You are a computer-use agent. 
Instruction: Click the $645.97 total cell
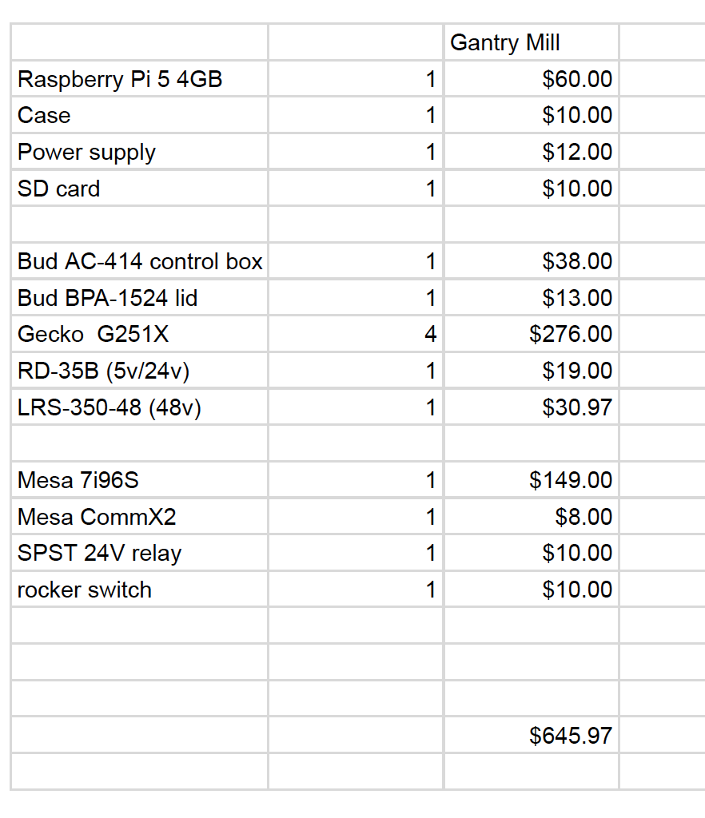pyautogui.click(x=532, y=735)
